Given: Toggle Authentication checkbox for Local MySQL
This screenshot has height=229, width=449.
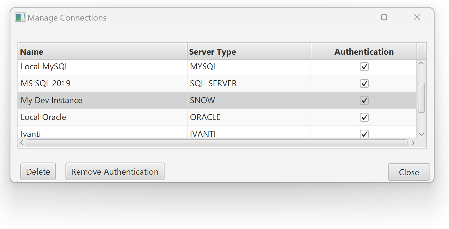Looking at the screenshot, I should pos(364,67).
